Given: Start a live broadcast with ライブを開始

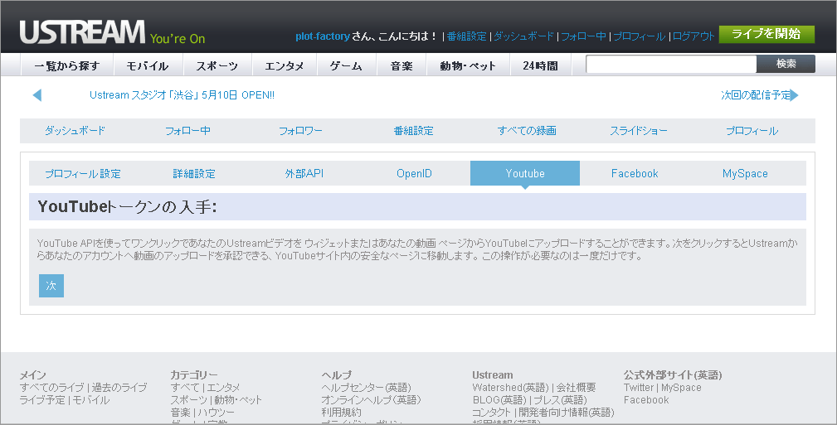Looking at the screenshot, I should 766,34.
